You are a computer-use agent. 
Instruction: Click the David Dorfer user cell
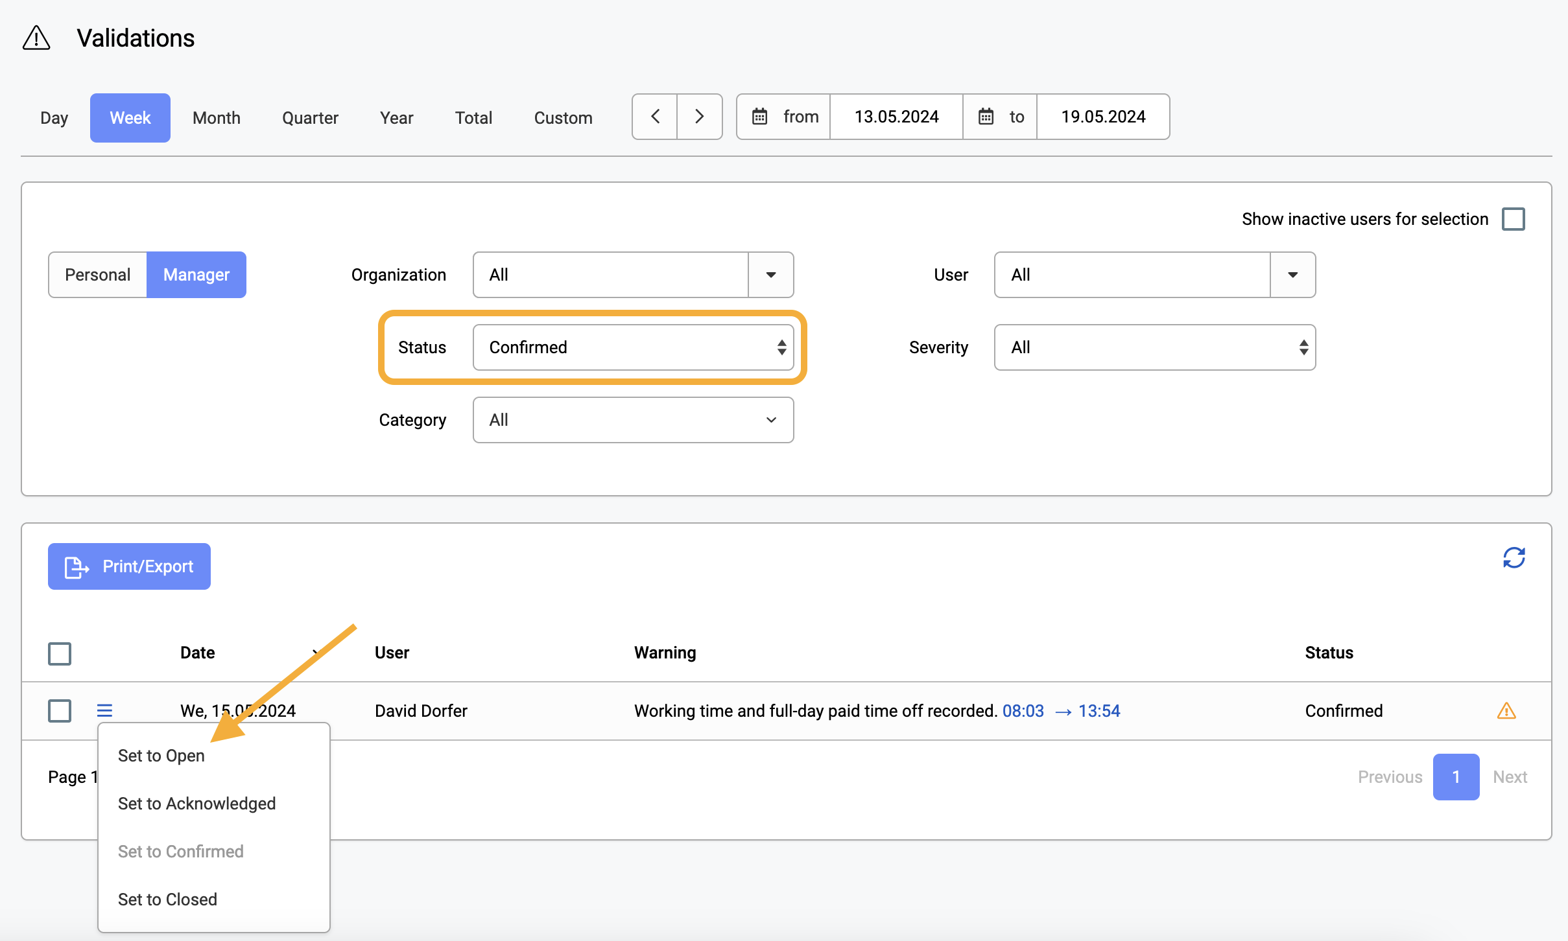(421, 711)
